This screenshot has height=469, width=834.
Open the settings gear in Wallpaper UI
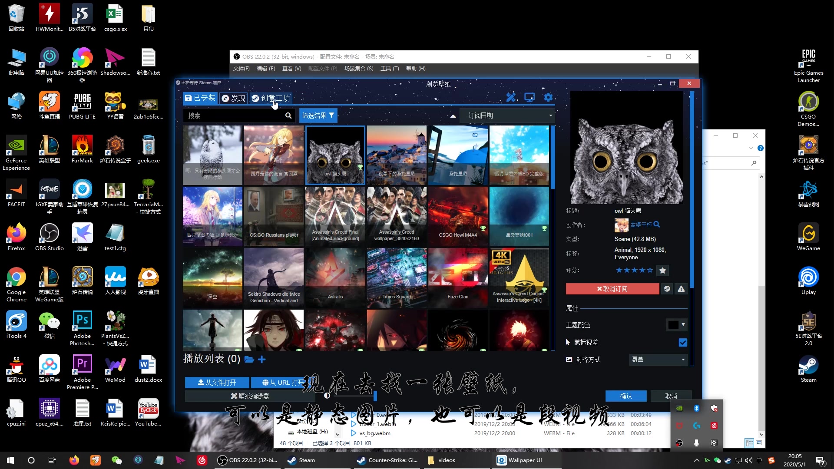click(x=548, y=97)
